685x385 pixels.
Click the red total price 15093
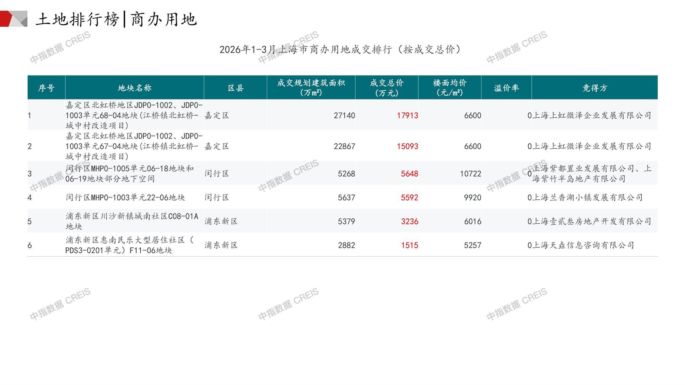(x=407, y=146)
